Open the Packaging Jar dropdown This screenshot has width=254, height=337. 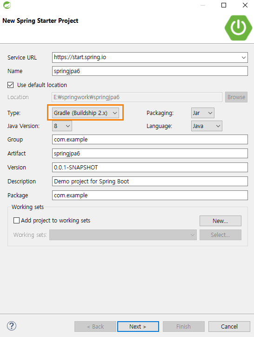(x=203, y=113)
